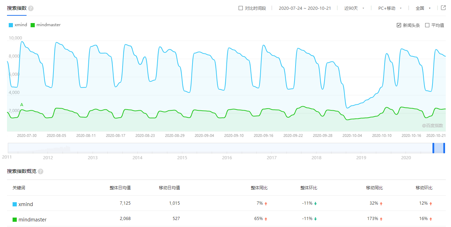
Task: Click 32% value in xmind row
Action: pyautogui.click(x=373, y=203)
